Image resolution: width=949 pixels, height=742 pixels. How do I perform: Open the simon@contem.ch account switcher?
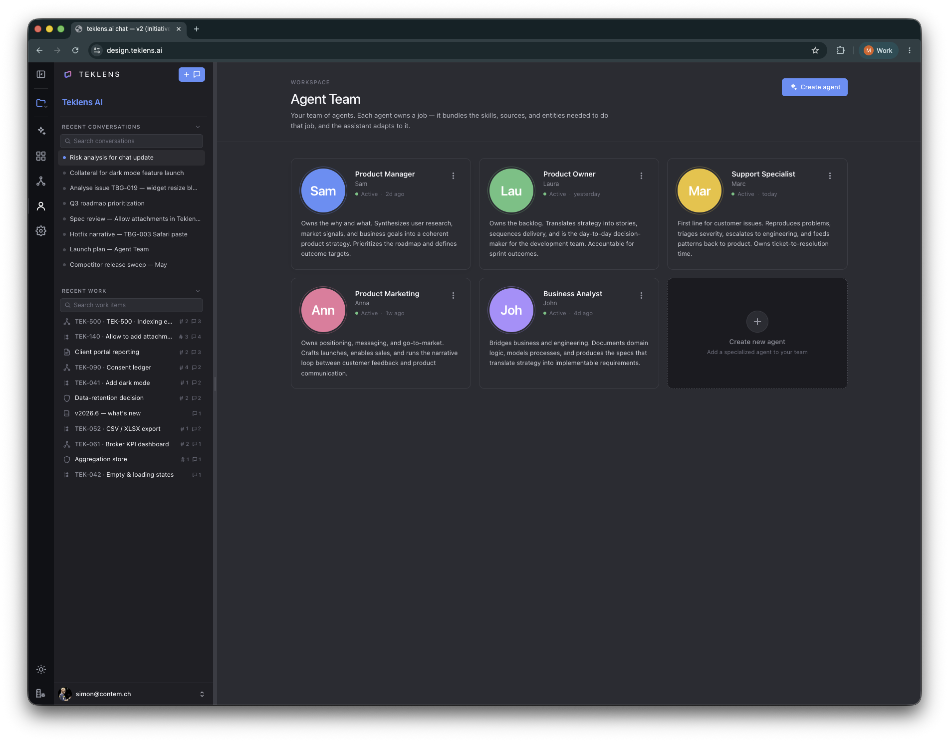[133, 694]
